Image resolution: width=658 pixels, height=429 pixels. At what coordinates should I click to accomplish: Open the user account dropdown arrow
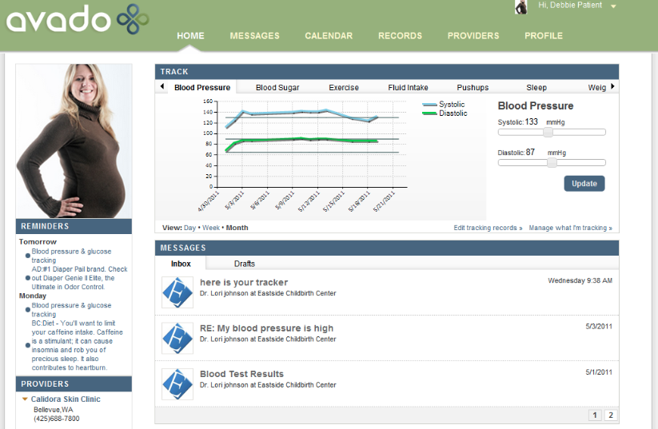pos(613,6)
